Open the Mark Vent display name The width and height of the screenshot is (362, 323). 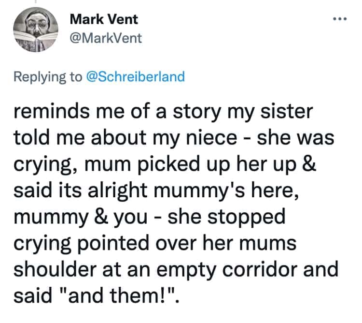[104, 19]
